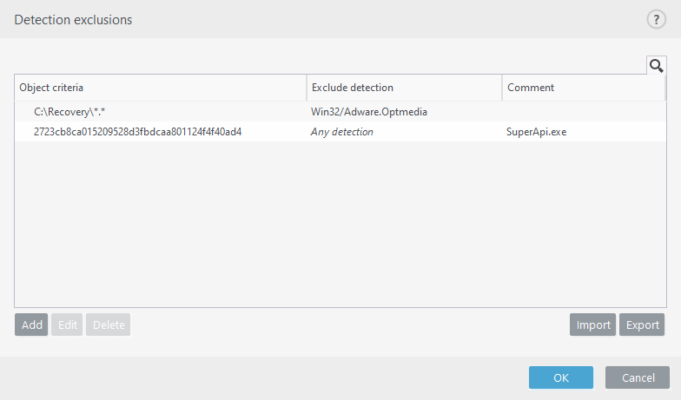The width and height of the screenshot is (681, 400).
Task: Open help via the question mark icon
Action: pyautogui.click(x=657, y=19)
